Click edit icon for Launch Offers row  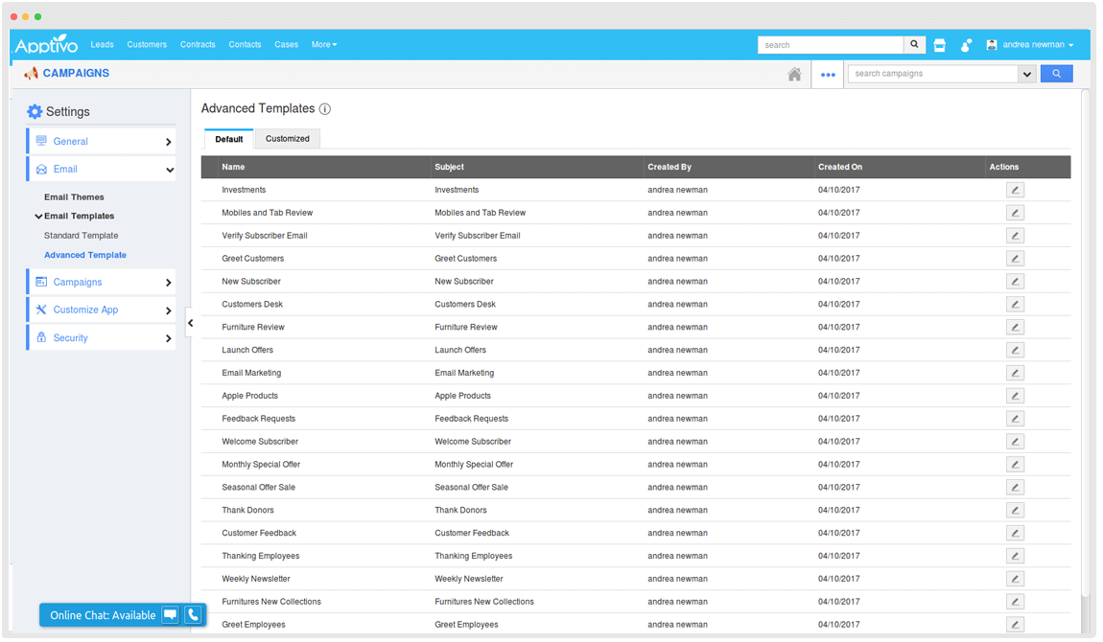[1015, 350]
